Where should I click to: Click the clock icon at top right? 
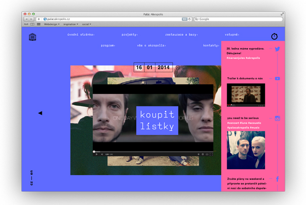[x=274, y=36]
